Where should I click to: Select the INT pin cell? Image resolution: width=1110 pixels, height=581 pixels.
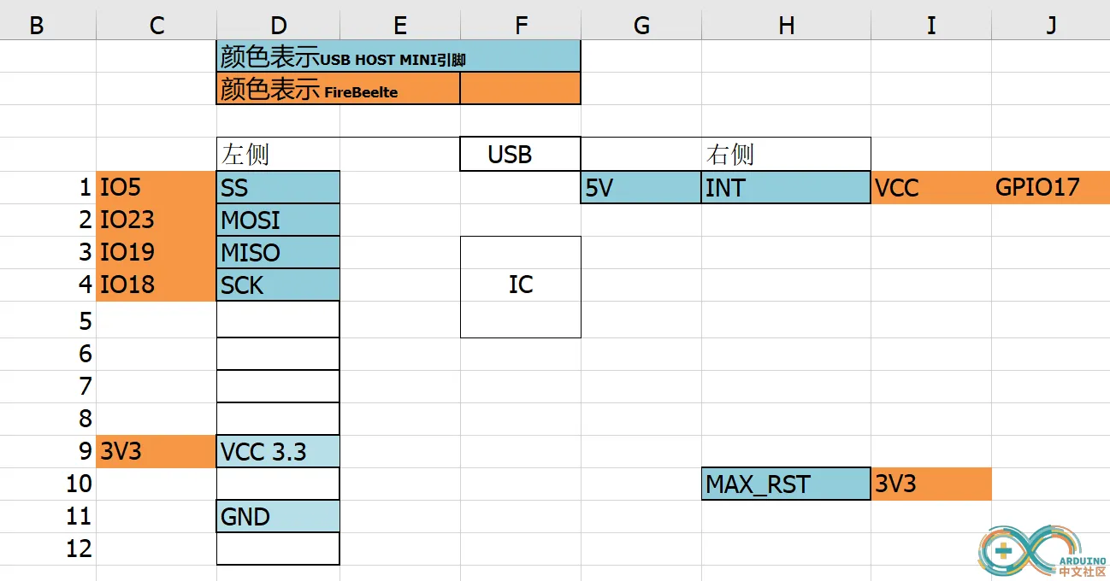tap(786, 187)
